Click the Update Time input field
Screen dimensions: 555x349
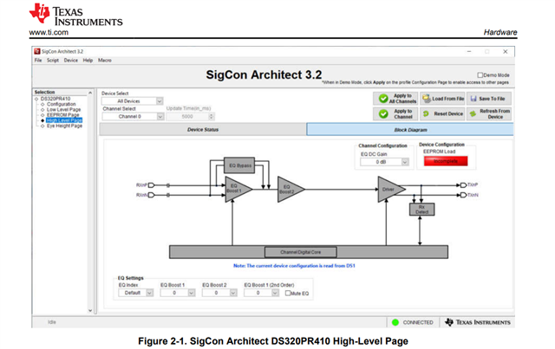click(187, 116)
